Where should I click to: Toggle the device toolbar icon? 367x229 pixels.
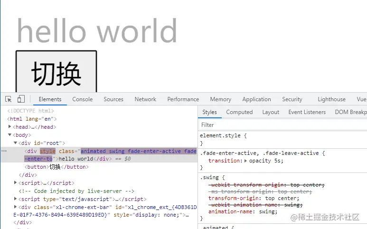coord(21,99)
